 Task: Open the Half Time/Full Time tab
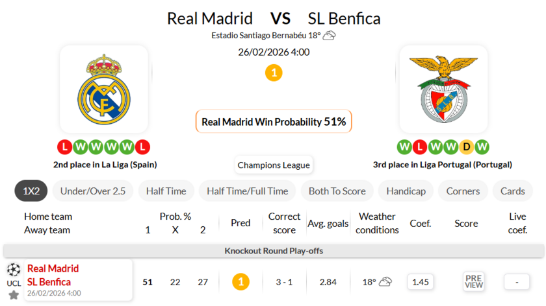[248, 191]
